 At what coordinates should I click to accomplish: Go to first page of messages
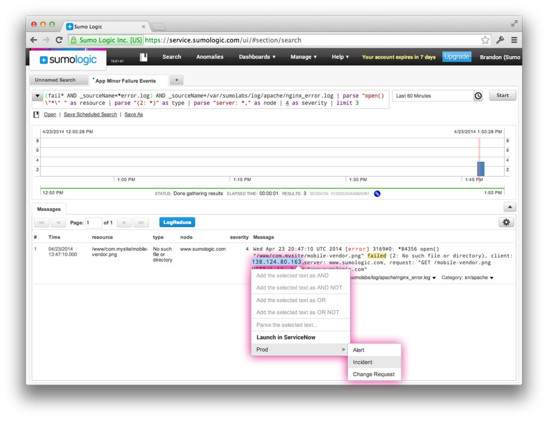pos(41,223)
